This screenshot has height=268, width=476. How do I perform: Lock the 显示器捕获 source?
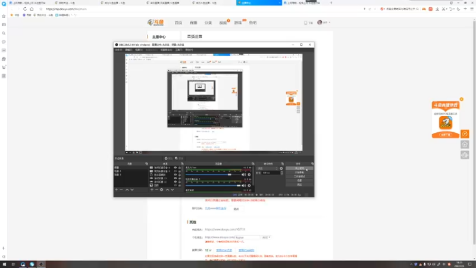180,174
